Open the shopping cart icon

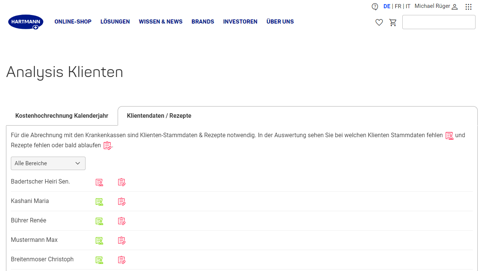point(393,22)
